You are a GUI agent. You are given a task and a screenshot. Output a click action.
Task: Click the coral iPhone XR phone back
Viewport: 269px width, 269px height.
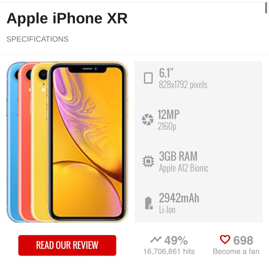coord(25,142)
